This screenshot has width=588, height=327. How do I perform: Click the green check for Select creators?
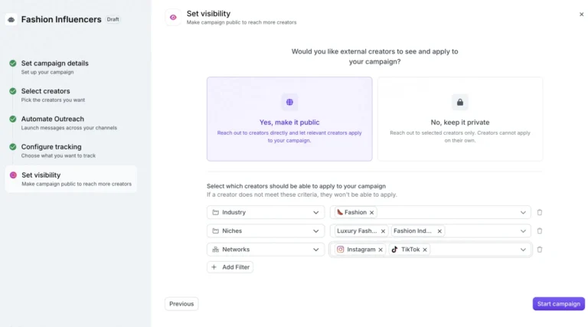[x=13, y=91]
